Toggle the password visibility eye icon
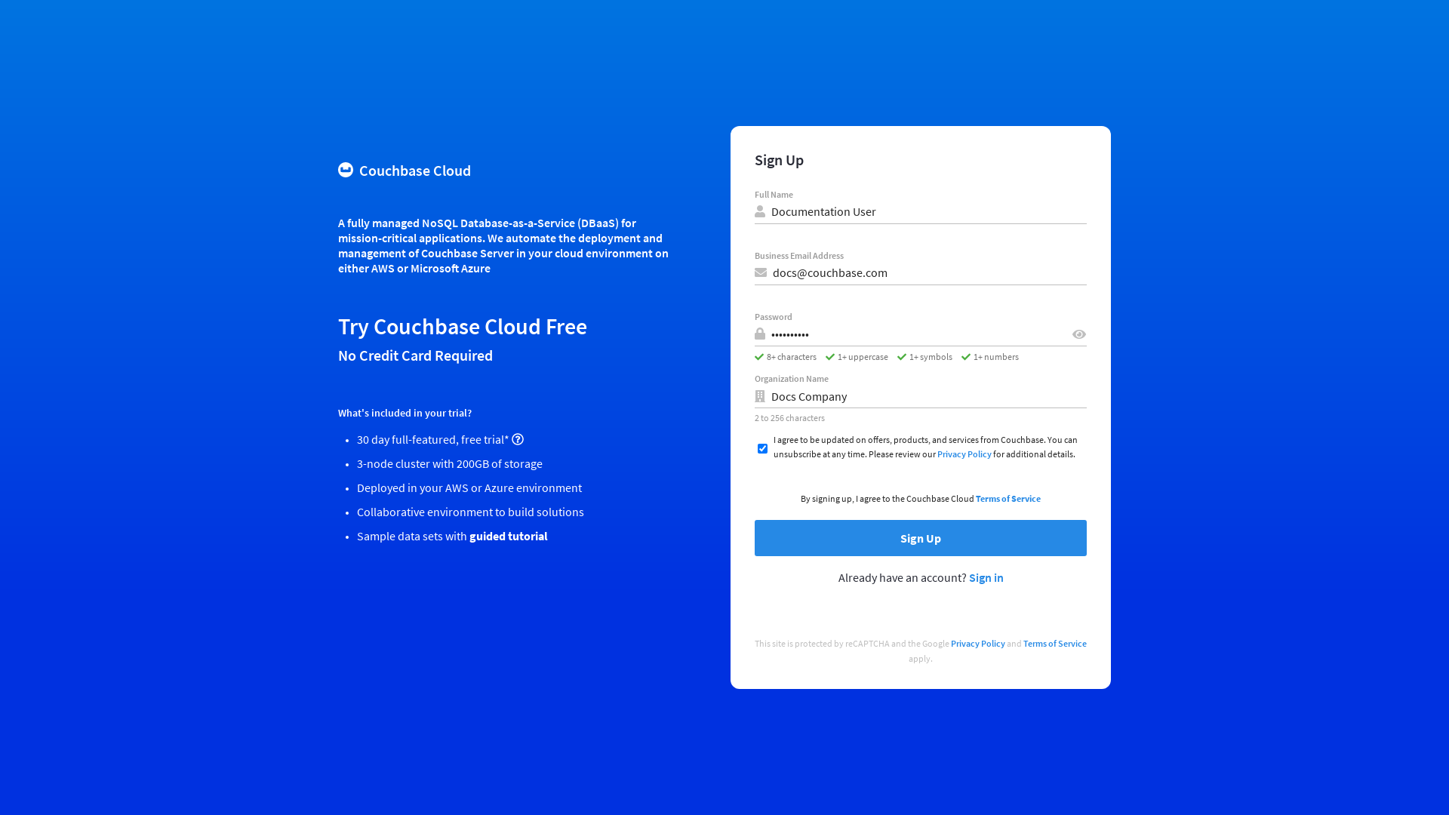 (x=1078, y=334)
